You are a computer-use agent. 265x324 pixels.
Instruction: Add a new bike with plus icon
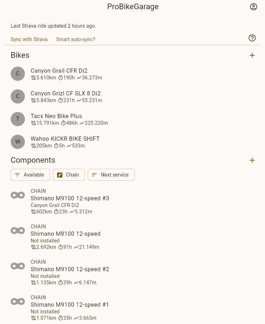pos(252,55)
